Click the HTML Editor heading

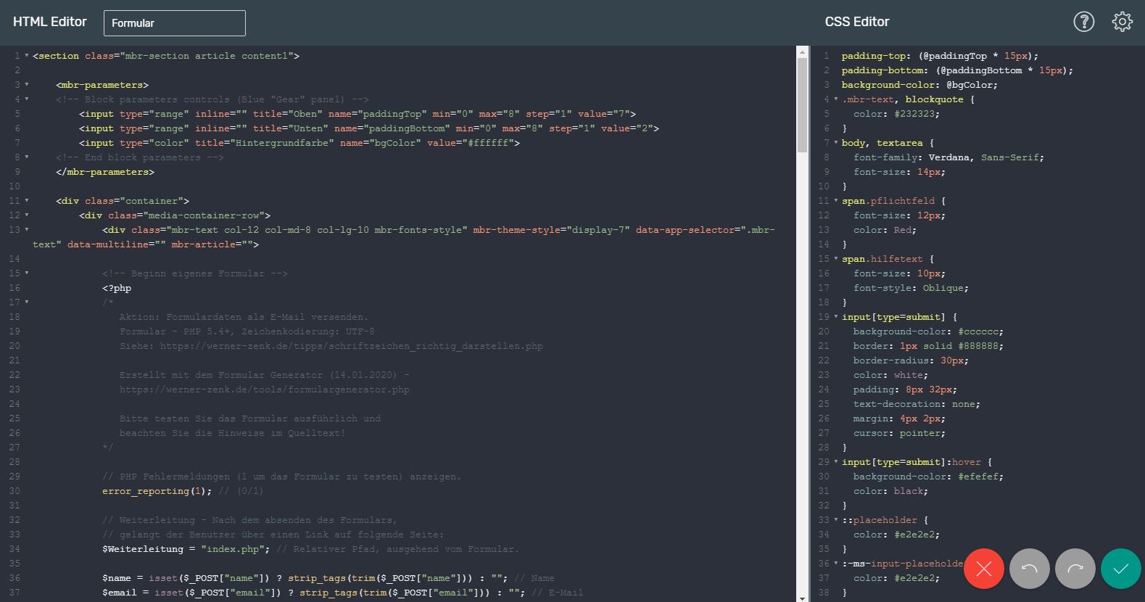49,22
